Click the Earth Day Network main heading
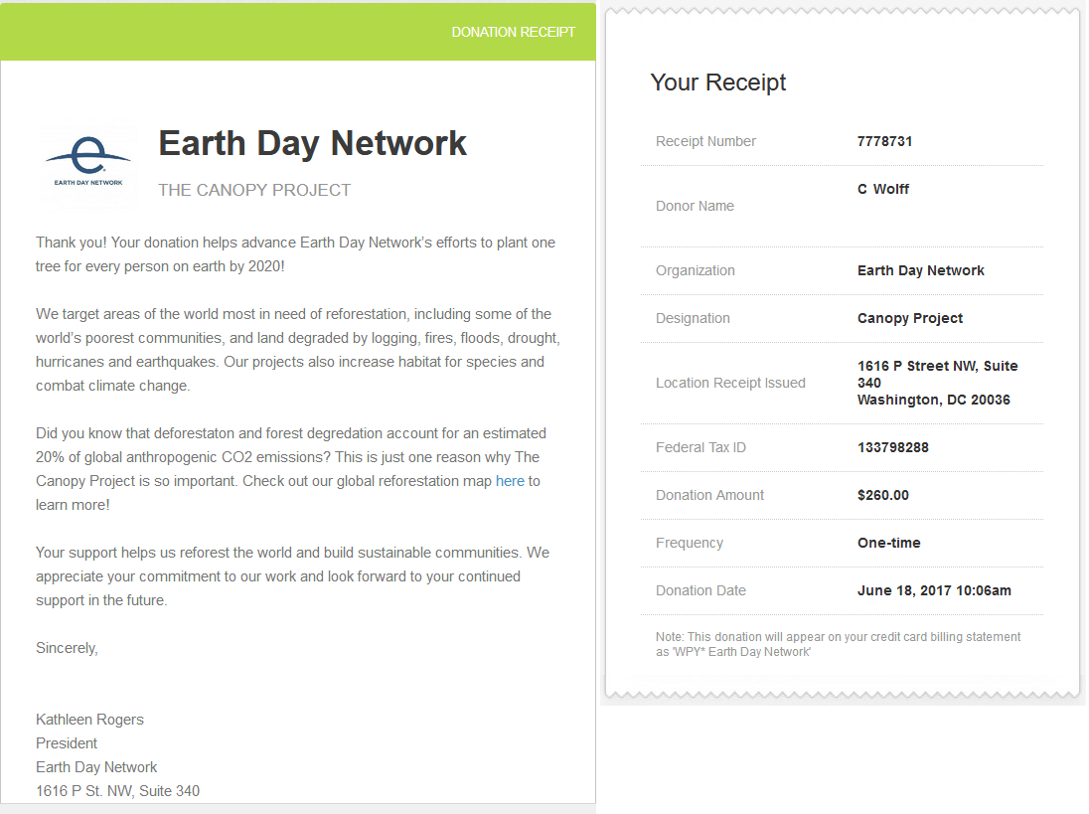 313,144
